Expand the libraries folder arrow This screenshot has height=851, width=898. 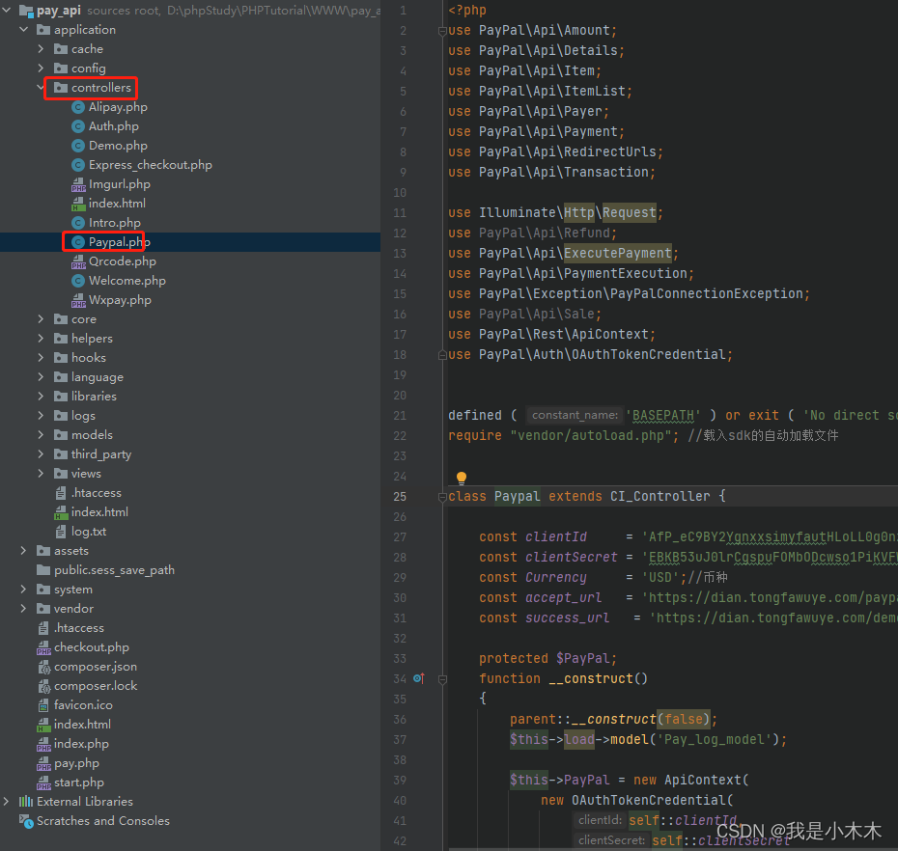click(x=41, y=396)
